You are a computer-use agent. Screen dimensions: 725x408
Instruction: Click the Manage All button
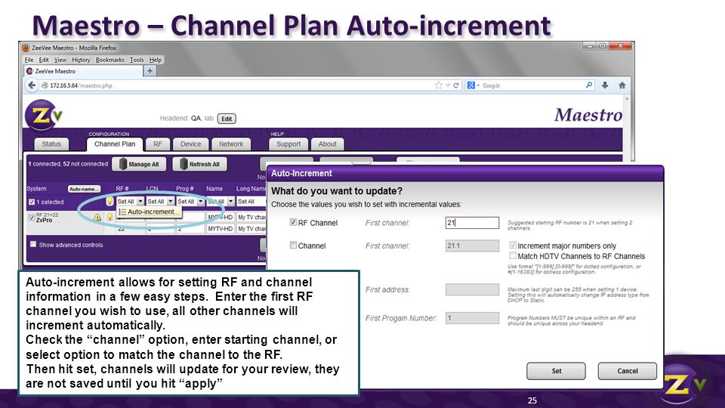click(x=139, y=164)
